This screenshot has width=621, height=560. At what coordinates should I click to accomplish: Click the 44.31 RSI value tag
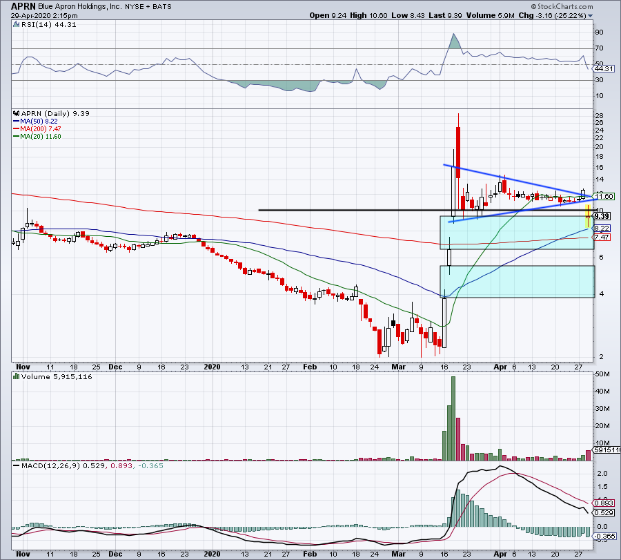(x=603, y=68)
